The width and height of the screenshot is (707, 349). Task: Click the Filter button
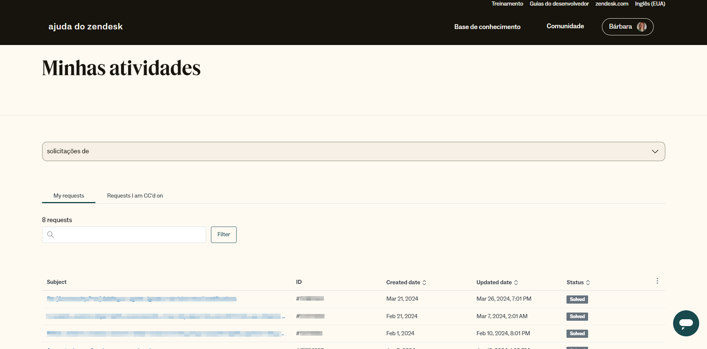[x=224, y=234]
